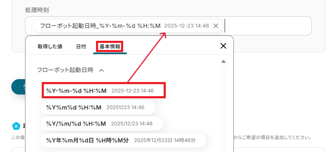The height and width of the screenshot is (152, 334).
Task: Remove the フローボット起動日時 chip with its X
Action: click(x=216, y=26)
